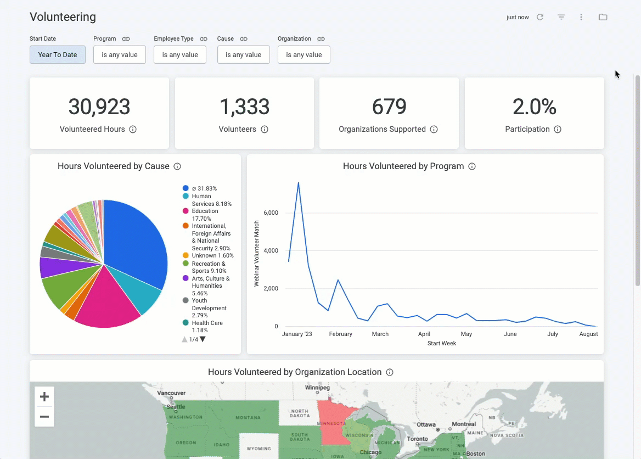This screenshot has height=459, width=641.
Task: Click the large blue pie slice
Action: click(135, 245)
